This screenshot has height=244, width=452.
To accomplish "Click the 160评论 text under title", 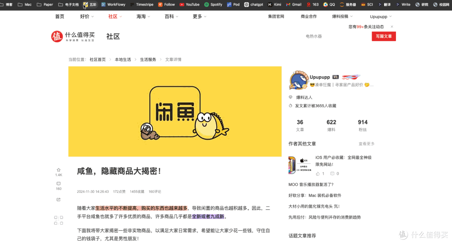I will (155, 192).
